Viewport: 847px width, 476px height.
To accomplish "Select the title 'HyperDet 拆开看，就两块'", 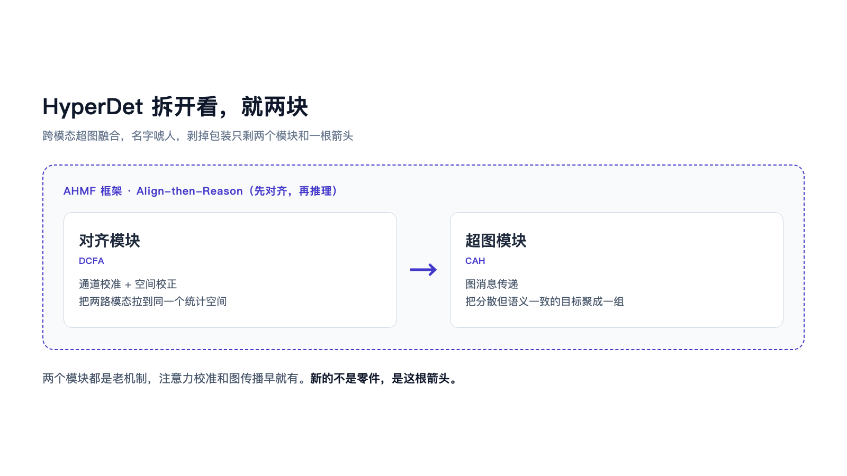I will point(175,107).
